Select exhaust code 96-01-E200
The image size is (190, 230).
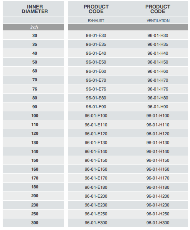point(96,196)
